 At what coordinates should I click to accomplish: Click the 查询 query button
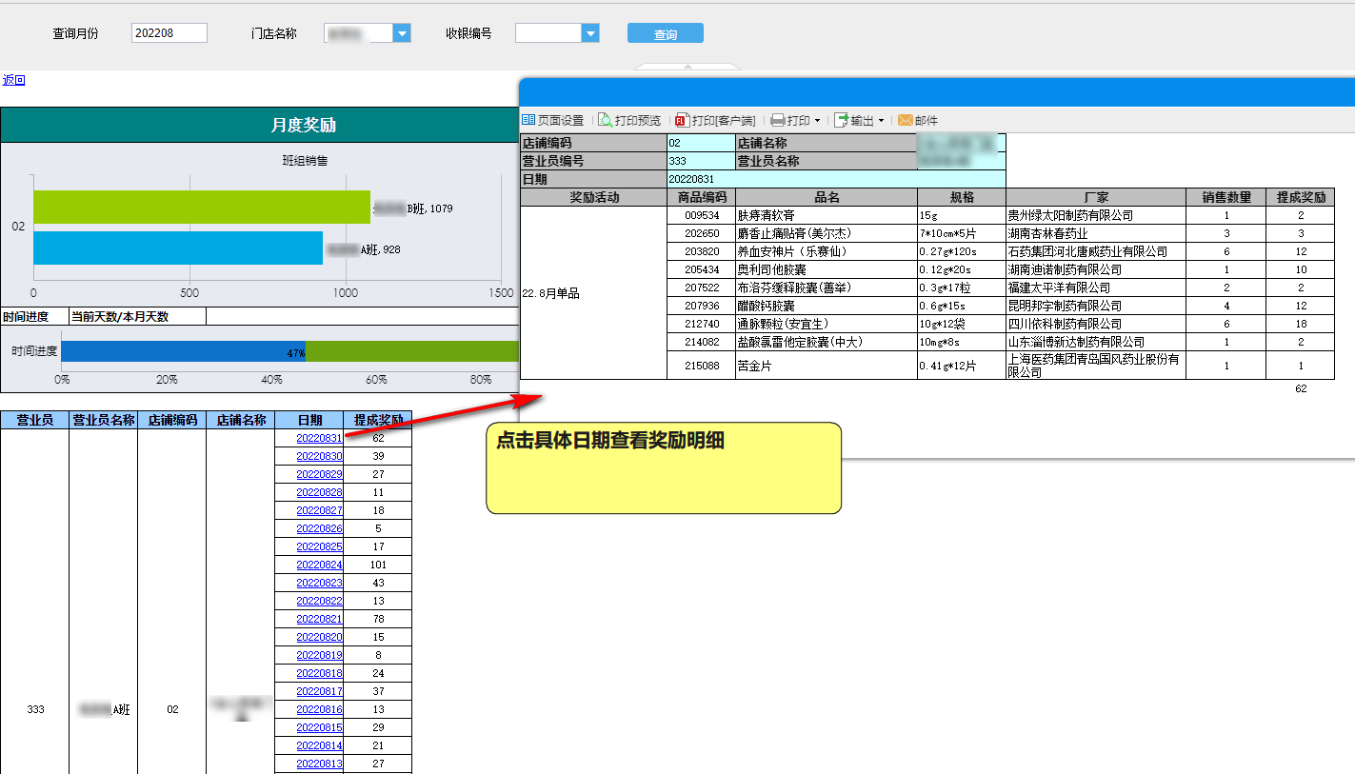click(666, 33)
